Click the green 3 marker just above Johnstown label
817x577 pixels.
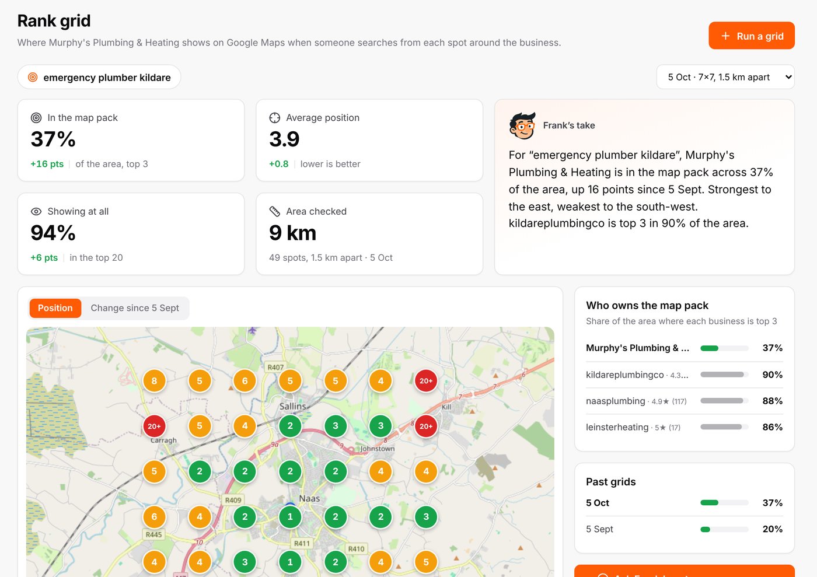(x=380, y=426)
